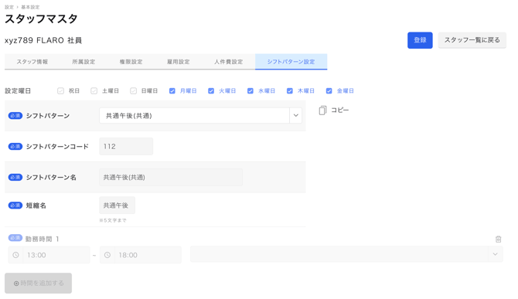Toggle the 土曜日 checkbox
Image resolution: width=518 pixels, height=299 pixels.
tap(94, 90)
